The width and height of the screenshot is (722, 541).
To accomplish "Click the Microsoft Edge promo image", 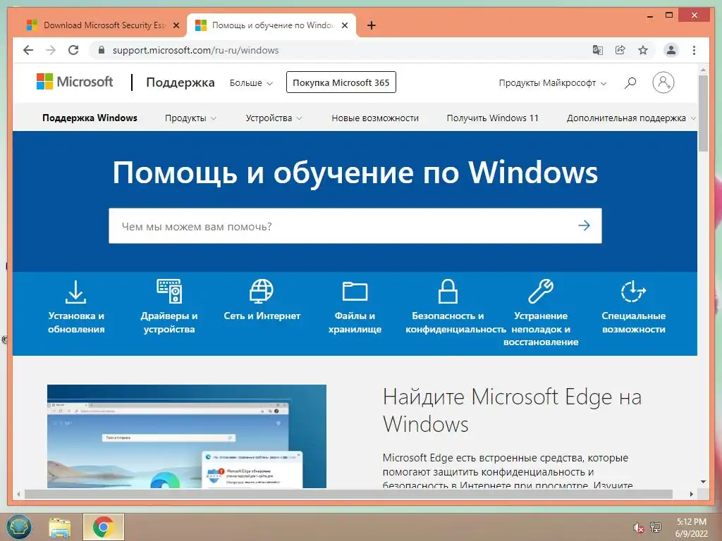I will (186, 436).
